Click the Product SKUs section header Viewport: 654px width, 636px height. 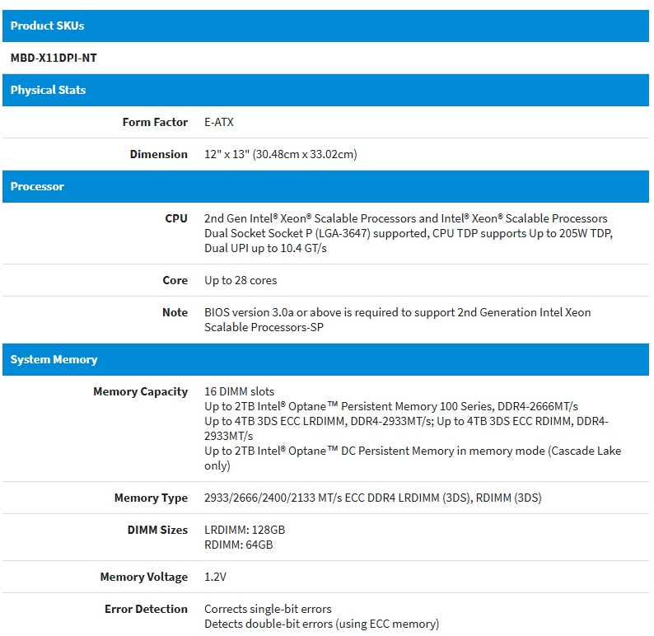47,26
